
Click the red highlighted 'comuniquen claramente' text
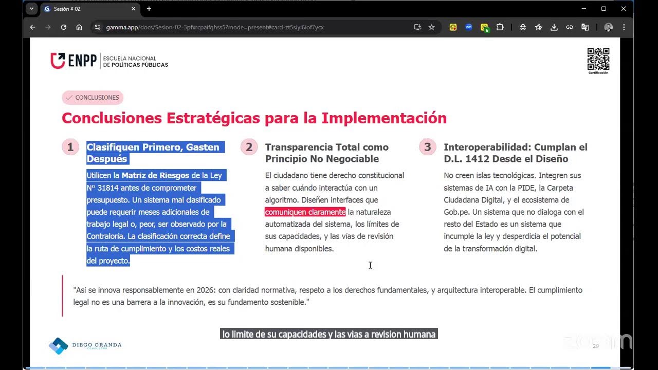coord(305,212)
